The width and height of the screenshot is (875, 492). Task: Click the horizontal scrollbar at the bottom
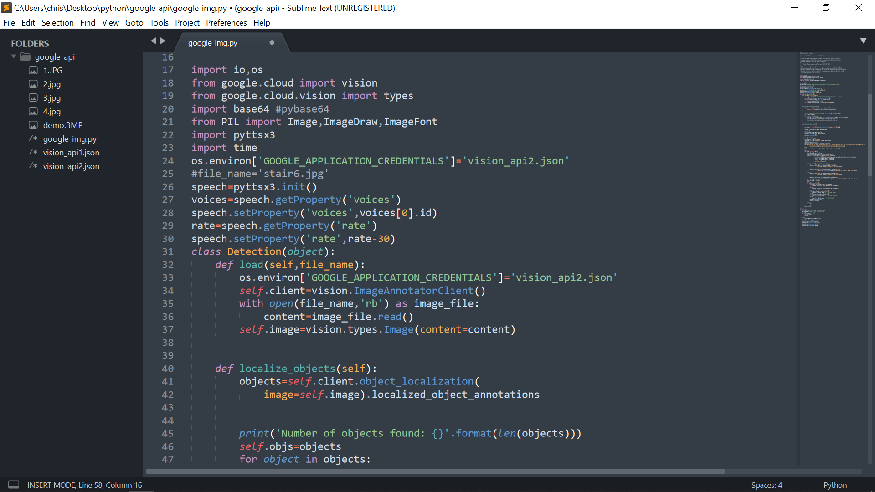click(x=435, y=471)
